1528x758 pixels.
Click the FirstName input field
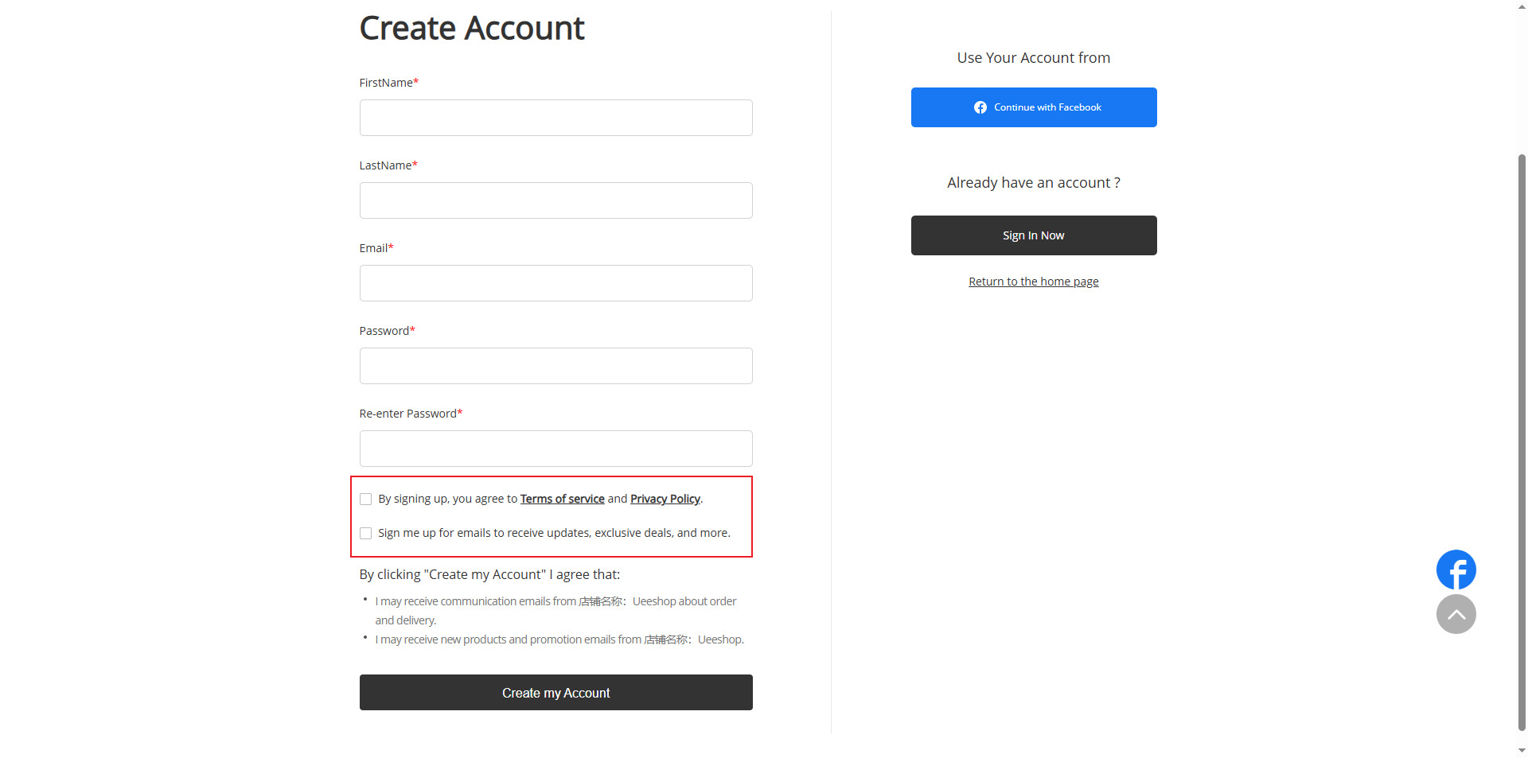555,118
